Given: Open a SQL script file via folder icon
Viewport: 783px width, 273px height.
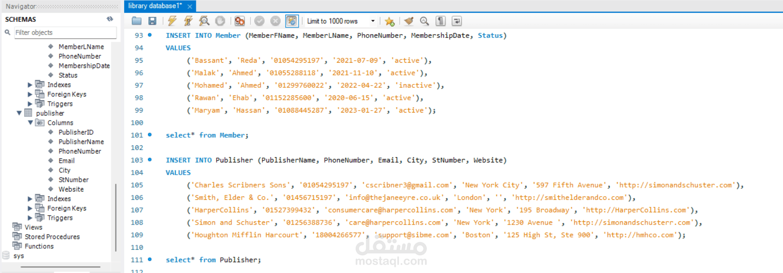Looking at the screenshot, I should pyautogui.click(x=136, y=21).
